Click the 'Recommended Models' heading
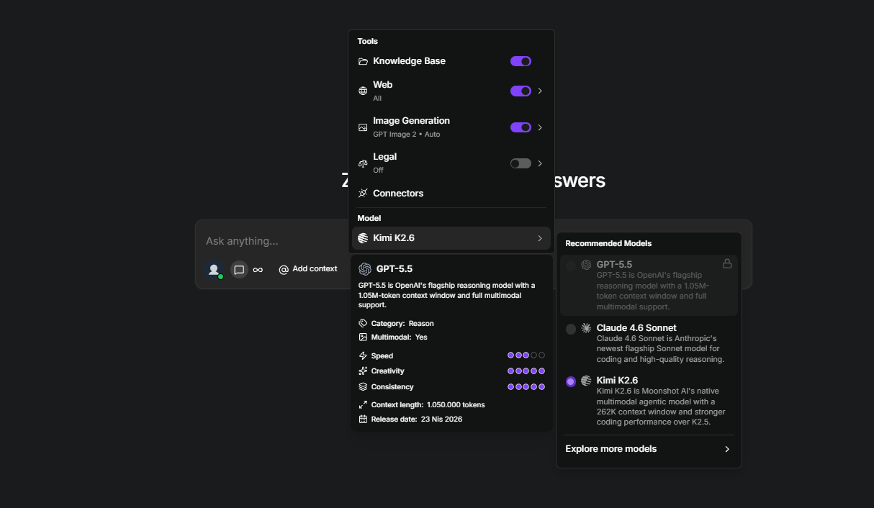The height and width of the screenshot is (508, 874). click(x=608, y=244)
